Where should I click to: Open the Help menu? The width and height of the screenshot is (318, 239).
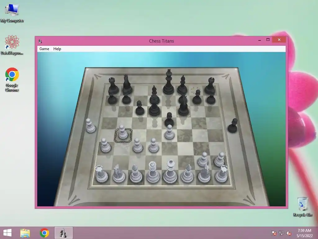point(57,49)
